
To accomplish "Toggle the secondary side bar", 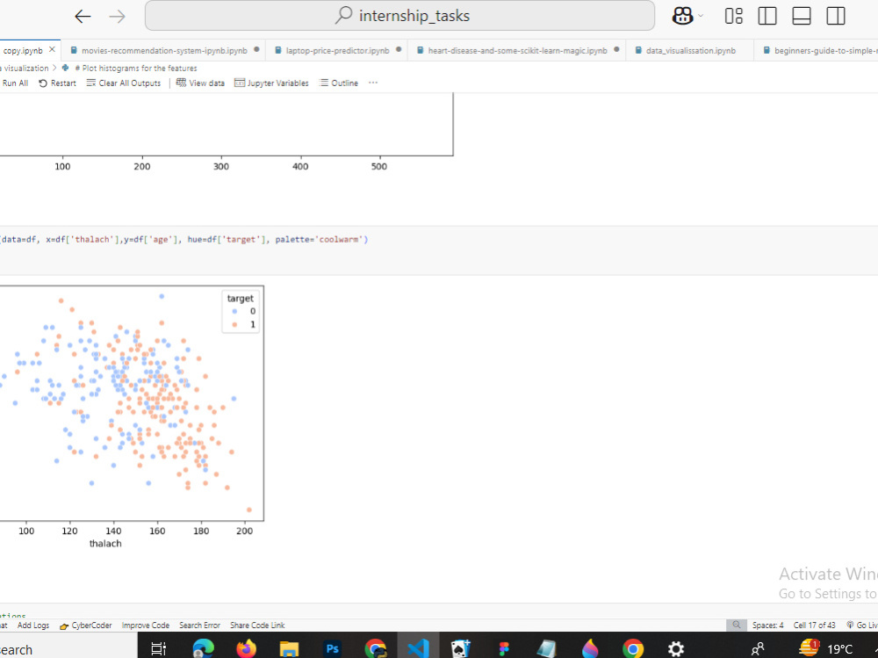I will pyautogui.click(x=836, y=16).
